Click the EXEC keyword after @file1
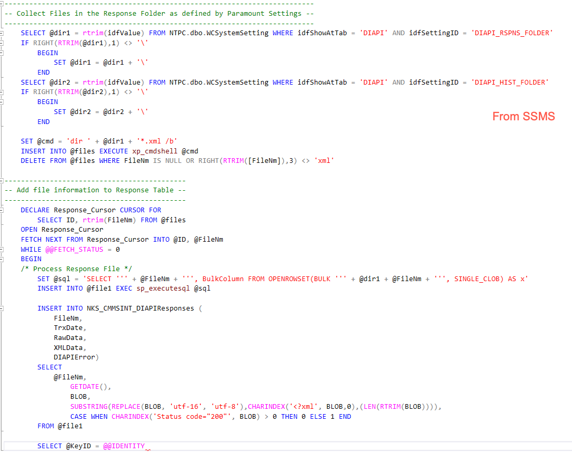Image resolution: width=572 pixels, height=464 pixels. [124, 288]
